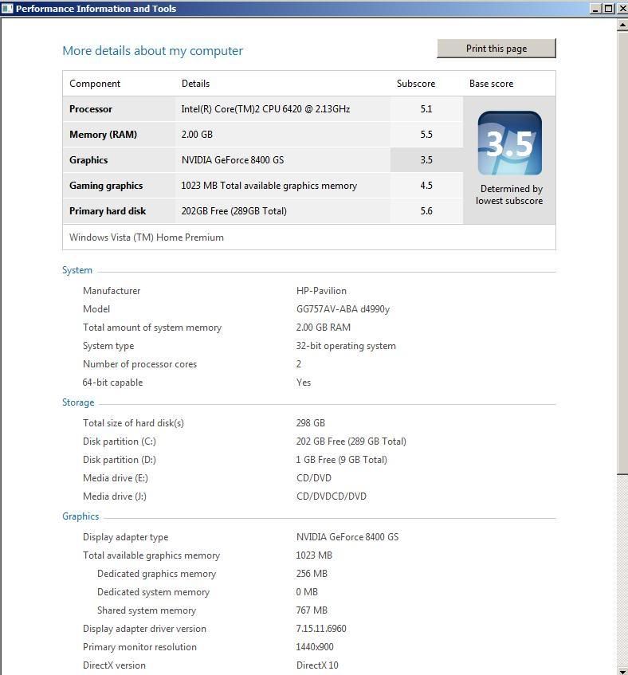Click the 1 GB Free (9 GB Total) value
The height and width of the screenshot is (675, 628).
(x=341, y=460)
